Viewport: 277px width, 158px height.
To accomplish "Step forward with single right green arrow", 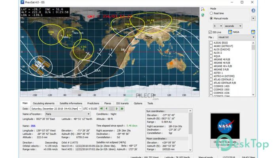I will [117, 109].
